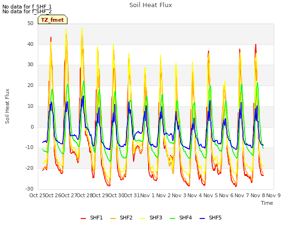Viewport: 302px width, 227px height.
Task: Click the Oct 26 x-axis label
Action: (53, 195)
